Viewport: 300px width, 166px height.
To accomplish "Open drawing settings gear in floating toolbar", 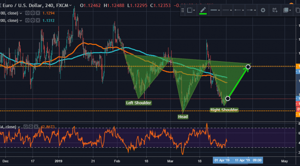I will (263, 10).
